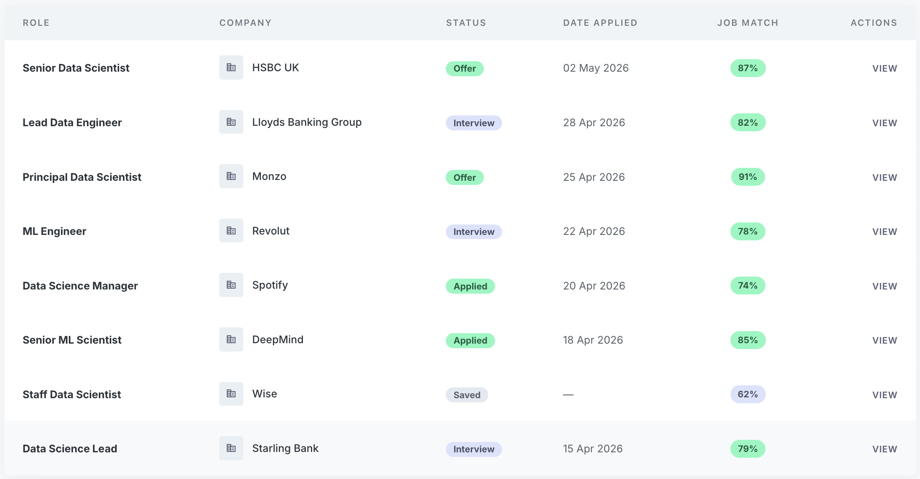The width and height of the screenshot is (920, 479).
Task: View the Data Science Manager application
Action: click(x=885, y=286)
